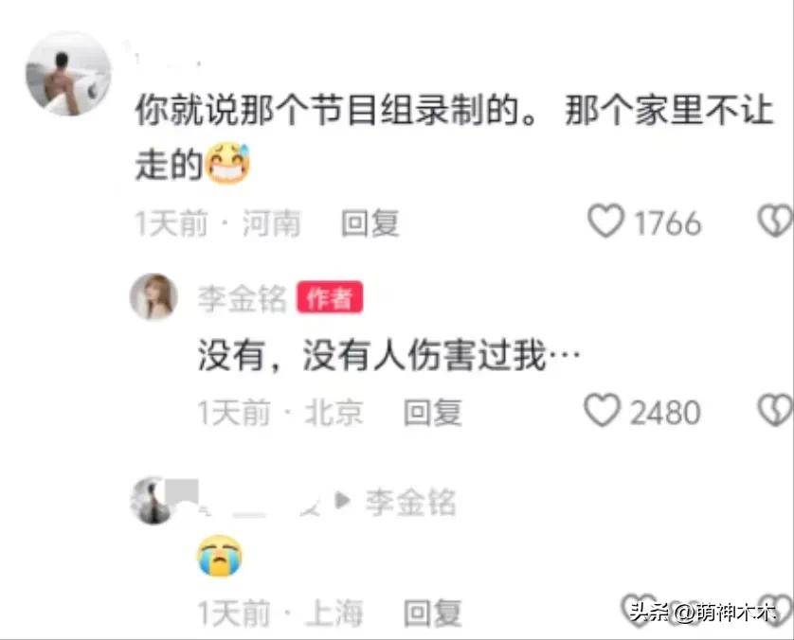Tap the broken-heart dislike on the Shanghai reply
The height and width of the screenshot is (640, 794).
click(776, 610)
